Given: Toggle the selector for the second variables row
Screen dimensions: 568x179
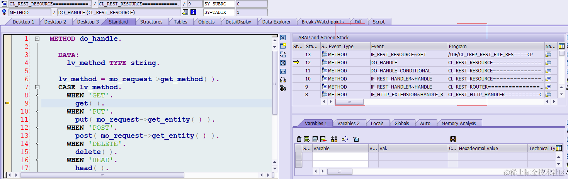Looking at the screenshot, I should [299, 164].
